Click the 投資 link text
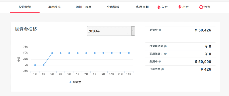229x96 pixels. (207, 7)
